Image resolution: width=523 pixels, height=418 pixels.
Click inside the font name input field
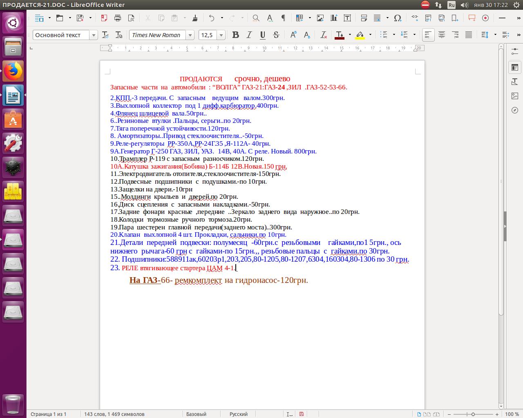point(158,35)
